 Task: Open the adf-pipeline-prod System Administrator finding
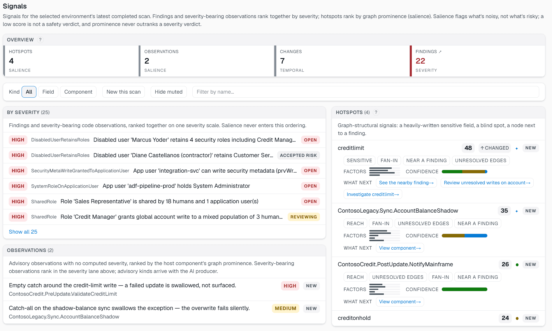point(164,186)
